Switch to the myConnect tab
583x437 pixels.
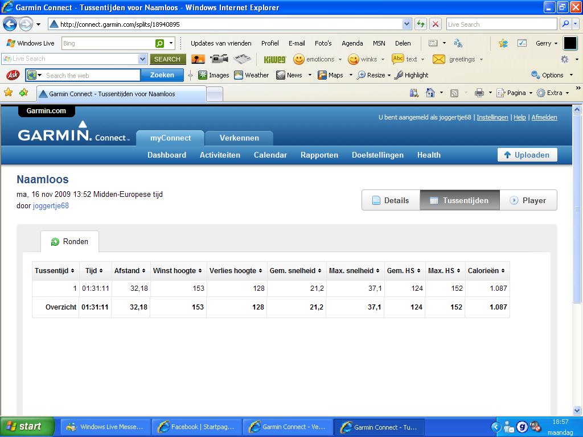pos(170,138)
